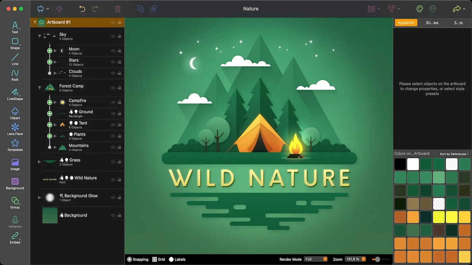Collapse the Sky layer group
Screen dimensions: 472x265
(39, 36)
